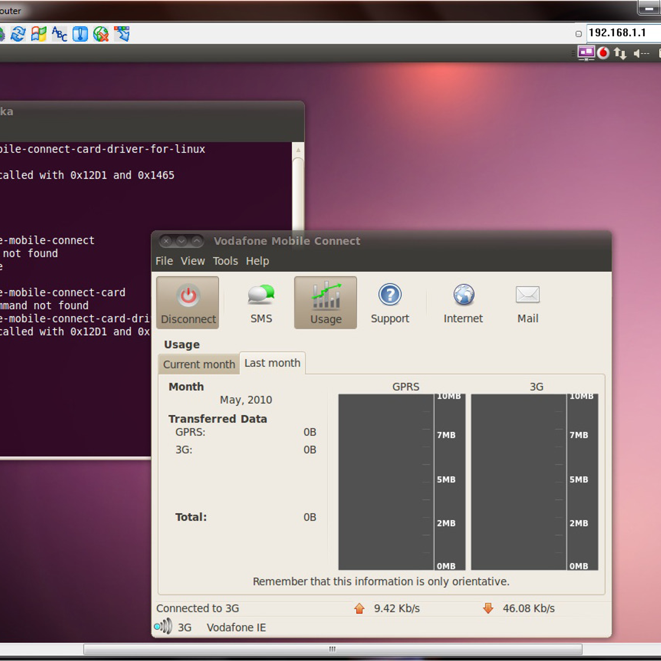Click the globe with red X icon
Viewport: 661px width, 661px height.
point(101,34)
